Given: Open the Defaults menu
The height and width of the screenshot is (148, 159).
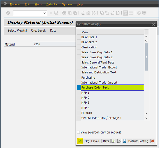Looking at the screenshot, I should [x=52, y=4].
